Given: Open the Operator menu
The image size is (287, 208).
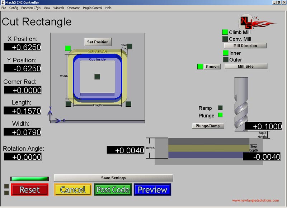Looking at the screenshot, I should click(x=74, y=8).
